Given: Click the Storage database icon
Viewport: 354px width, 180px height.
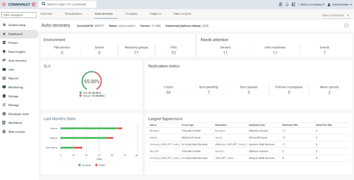Looking at the screenshot, I should [x=4, y=96].
